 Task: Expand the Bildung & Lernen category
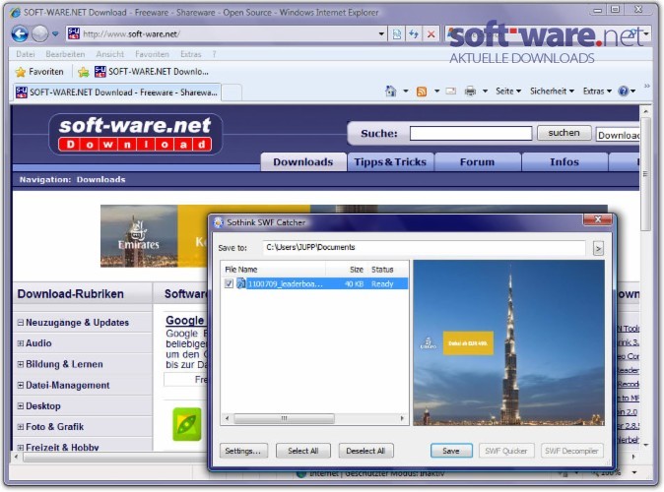point(21,364)
